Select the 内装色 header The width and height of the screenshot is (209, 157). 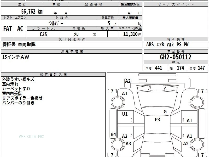(x=79, y=29)
